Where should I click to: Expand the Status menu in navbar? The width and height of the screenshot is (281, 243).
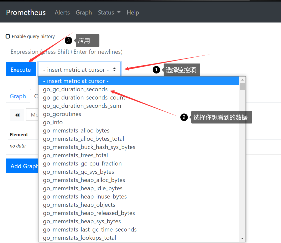(109, 12)
